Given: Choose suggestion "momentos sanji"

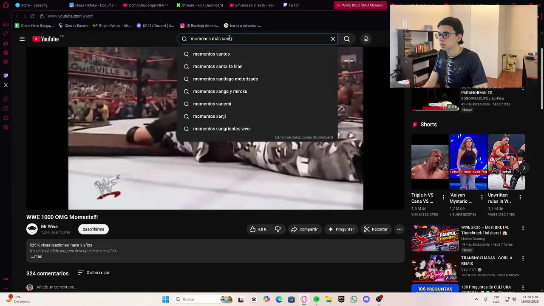Looking at the screenshot, I should tap(257, 116).
